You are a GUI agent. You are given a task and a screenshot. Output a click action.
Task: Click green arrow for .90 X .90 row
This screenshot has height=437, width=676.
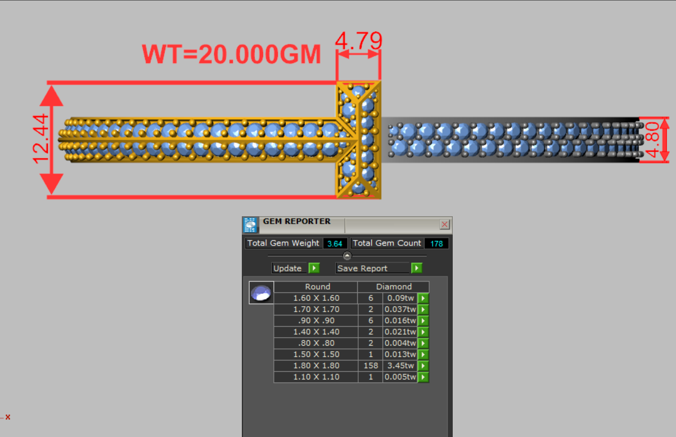423,320
